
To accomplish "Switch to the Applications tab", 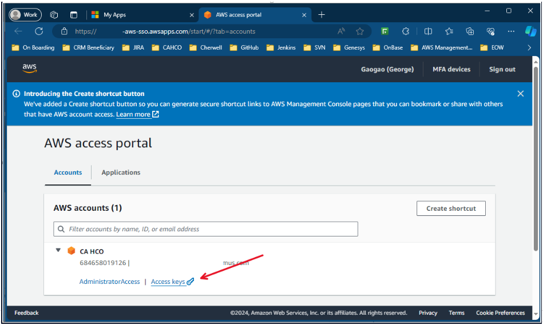I will [121, 172].
